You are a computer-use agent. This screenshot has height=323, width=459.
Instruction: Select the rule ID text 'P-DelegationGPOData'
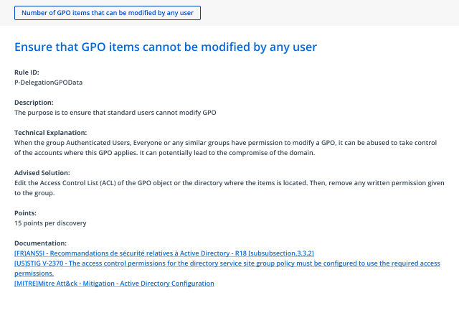(x=48, y=83)
